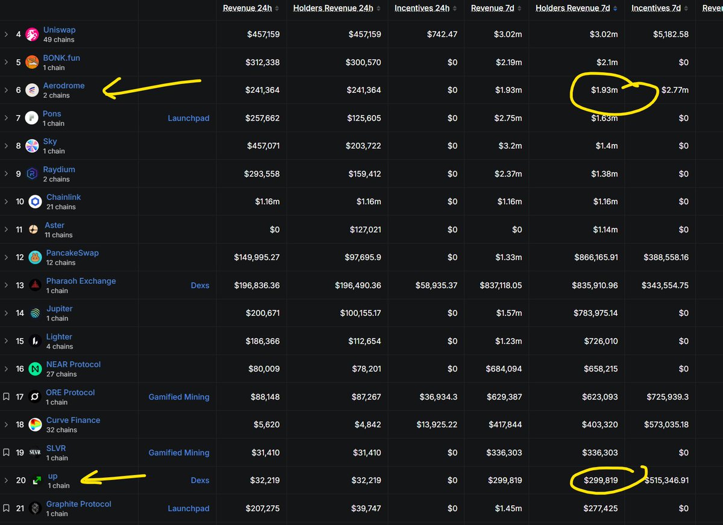Expand the BONK.fun row chevron
The height and width of the screenshot is (525, 723).
pos(6,63)
